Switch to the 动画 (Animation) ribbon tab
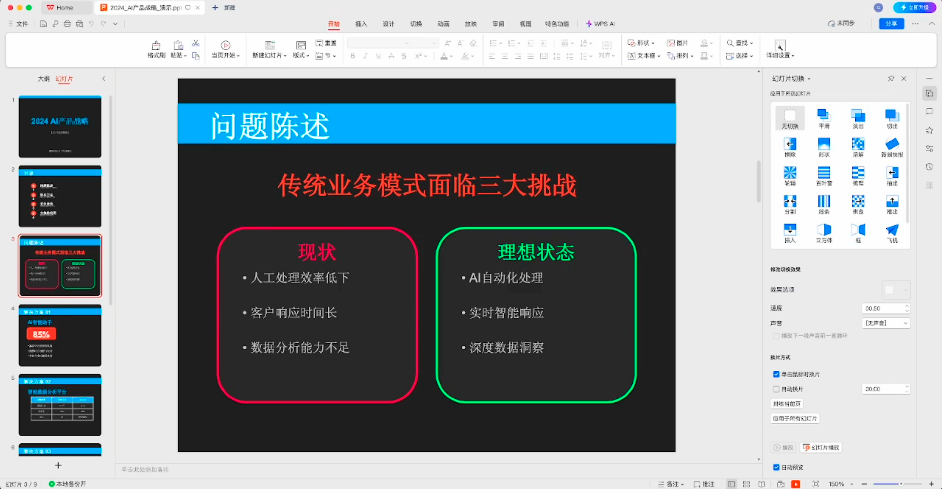The height and width of the screenshot is (489, 942). pos(443,24)
